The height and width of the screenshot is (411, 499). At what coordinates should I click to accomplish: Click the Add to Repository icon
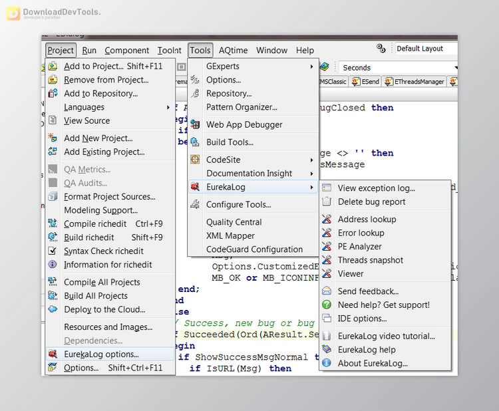(53, 94)
